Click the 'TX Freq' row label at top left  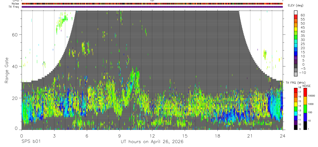[14, 7]
